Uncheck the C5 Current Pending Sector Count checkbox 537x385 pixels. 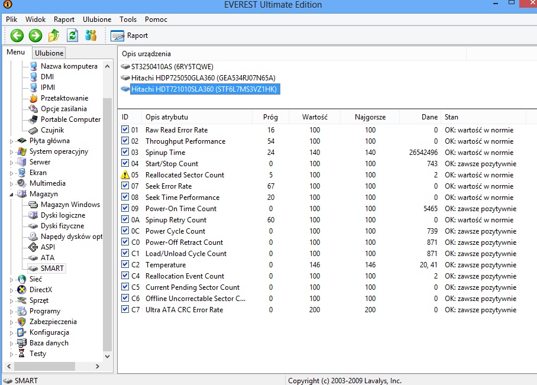click(125, 287)
